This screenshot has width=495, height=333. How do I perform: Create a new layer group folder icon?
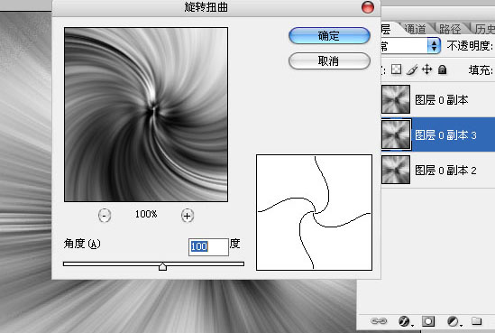coord(477,321)
